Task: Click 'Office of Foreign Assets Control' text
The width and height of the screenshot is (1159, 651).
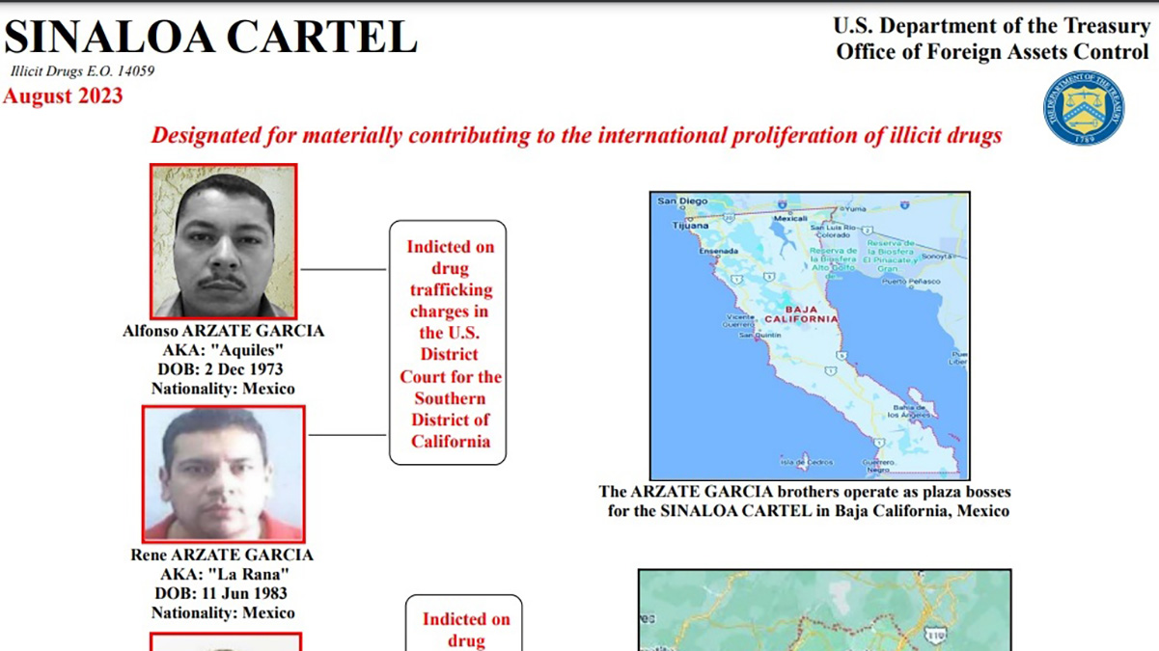Action: pyautogui.click(x=993, y=51)
